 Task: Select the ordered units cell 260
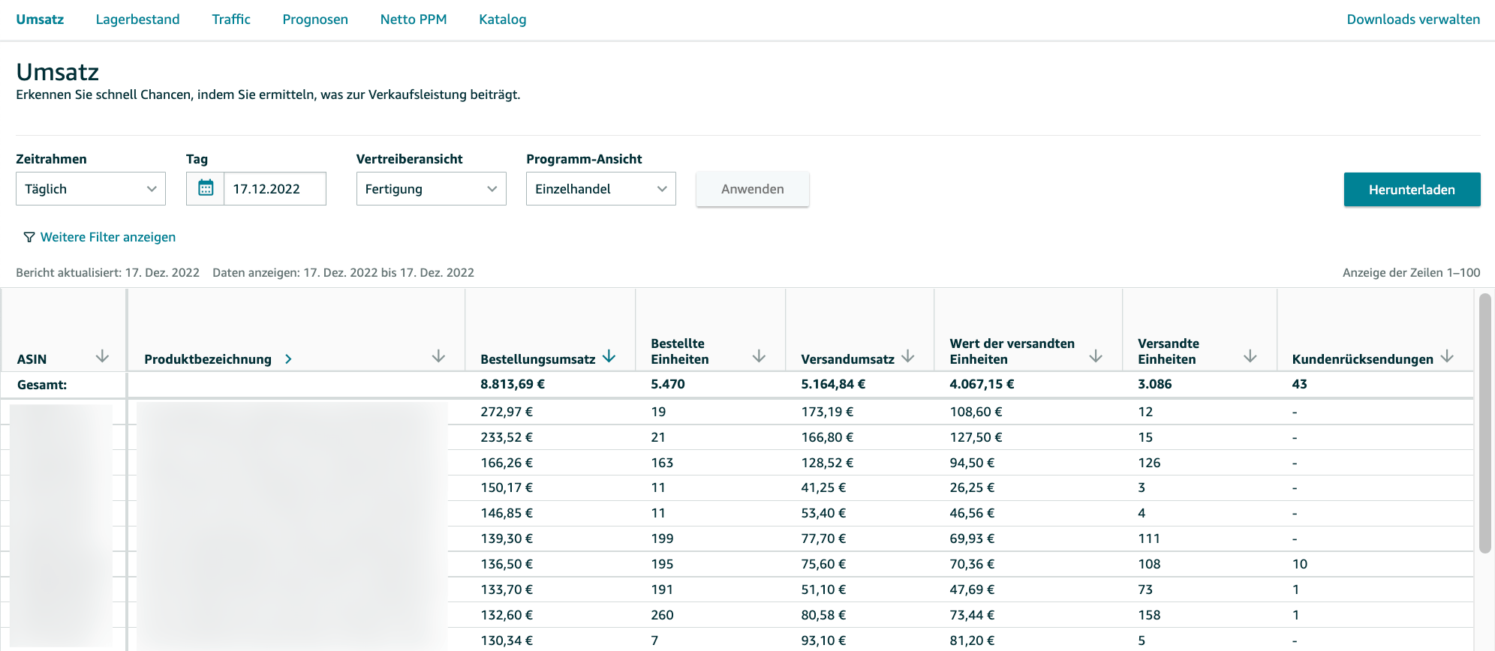point(662,615)
